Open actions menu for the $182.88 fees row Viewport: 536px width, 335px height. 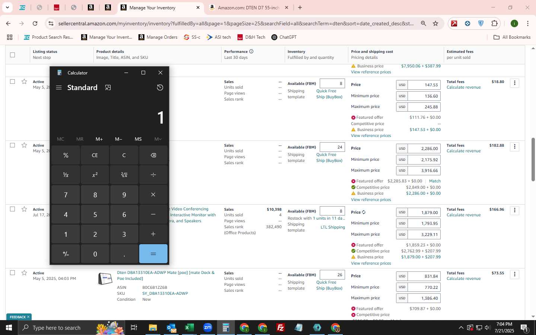tap(515, 147)
